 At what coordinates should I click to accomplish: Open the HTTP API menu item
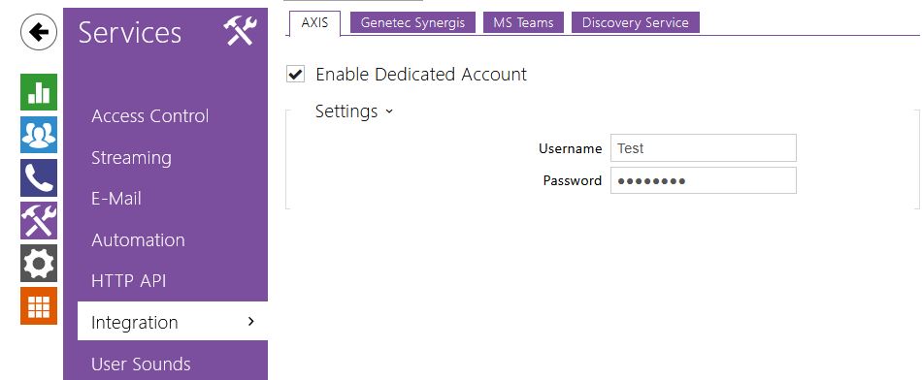129,281
